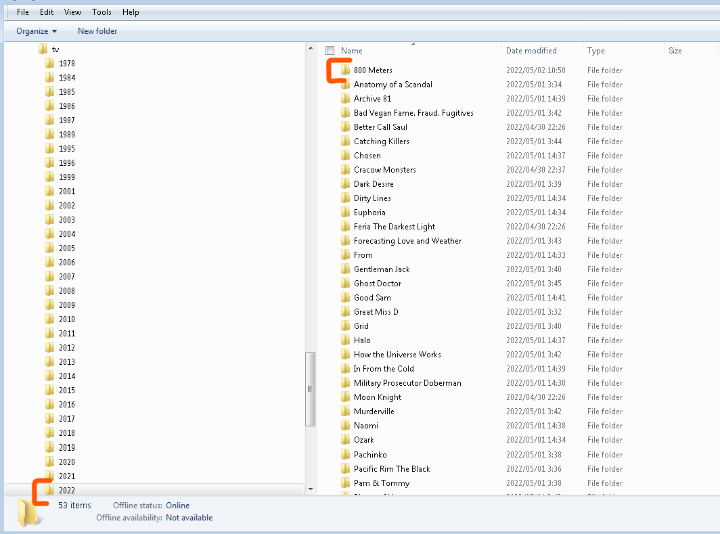Select Anatomy of a Scandal folder name

tap(392, 85)
